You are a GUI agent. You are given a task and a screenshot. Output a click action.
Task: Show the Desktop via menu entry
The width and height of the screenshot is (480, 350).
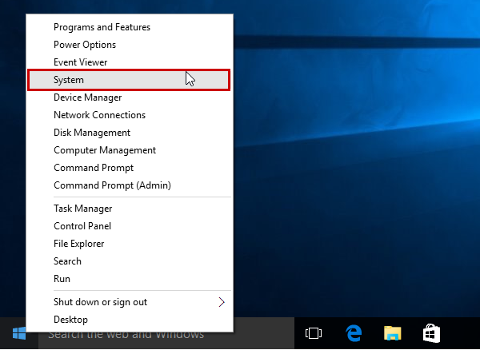click(130, 320)
